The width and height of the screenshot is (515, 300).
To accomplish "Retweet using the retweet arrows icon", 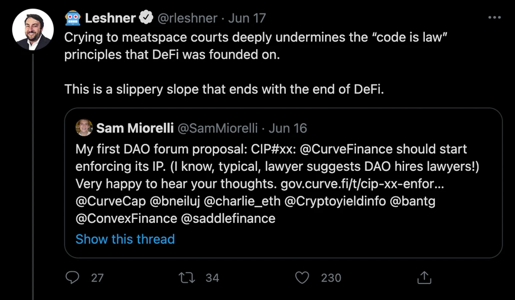I will [x=188, y=278].
